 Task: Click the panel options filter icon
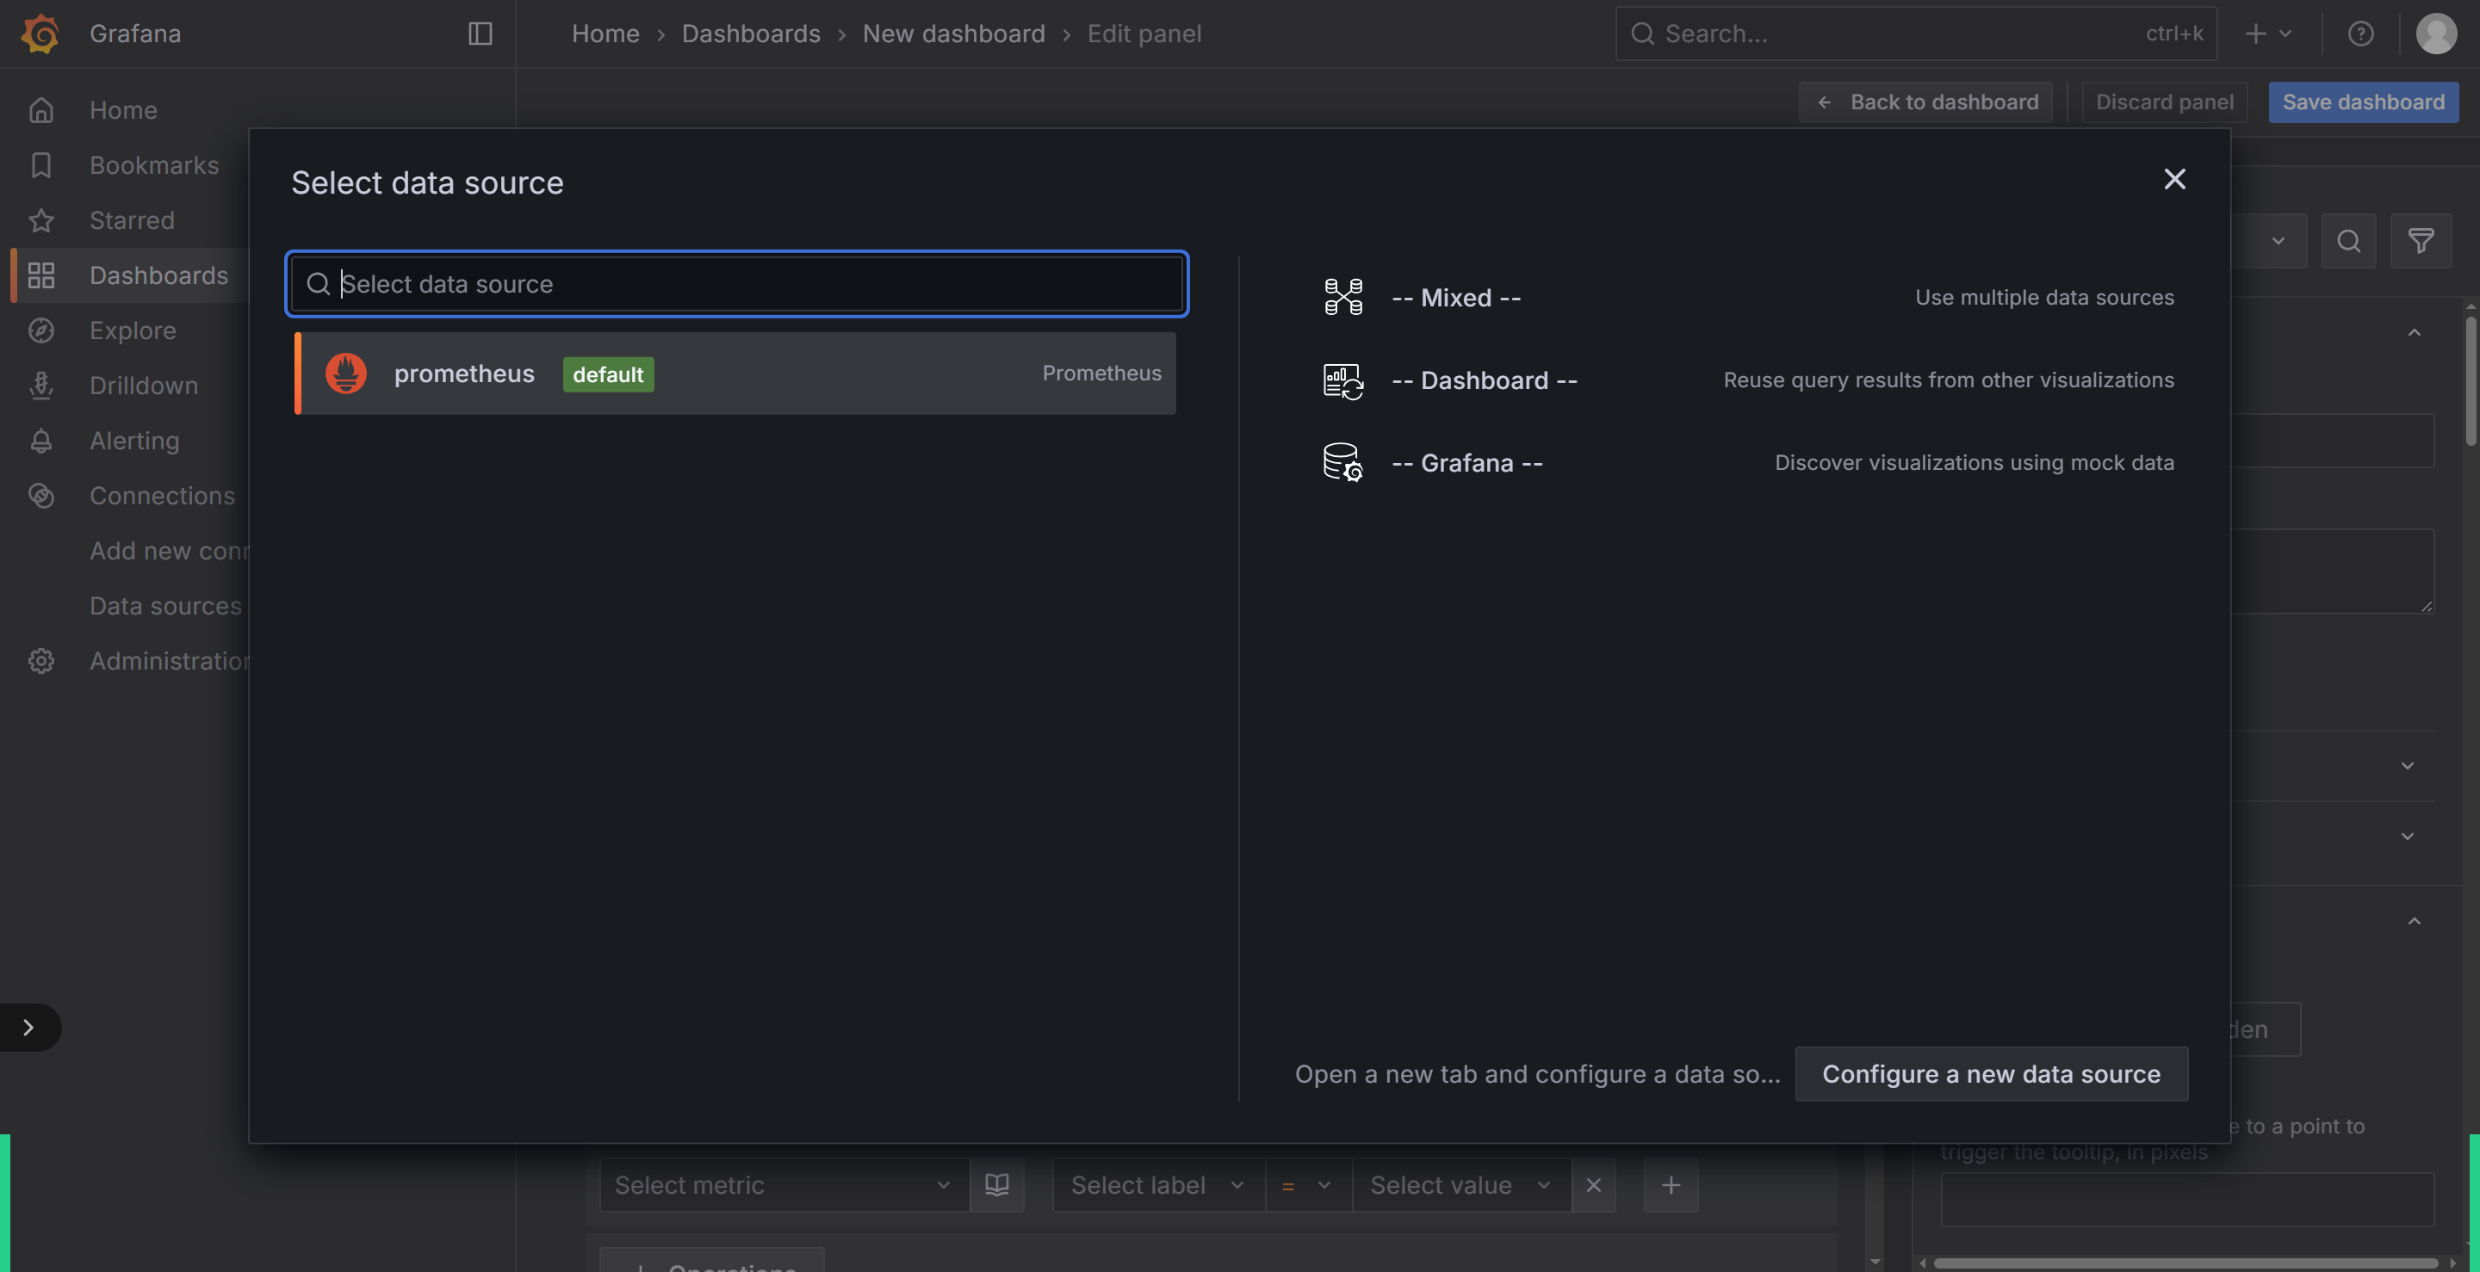2421,241
